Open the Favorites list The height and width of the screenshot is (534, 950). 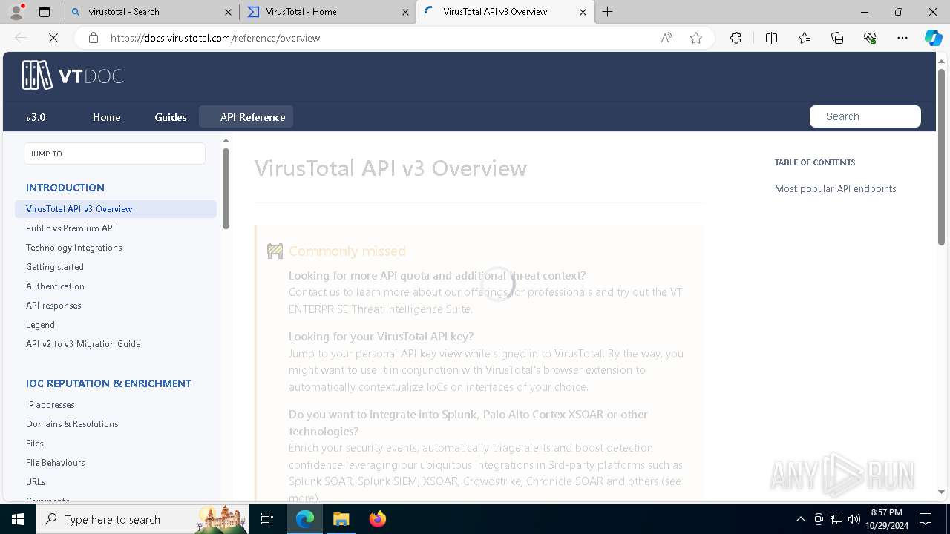click(x=805, y=38)
